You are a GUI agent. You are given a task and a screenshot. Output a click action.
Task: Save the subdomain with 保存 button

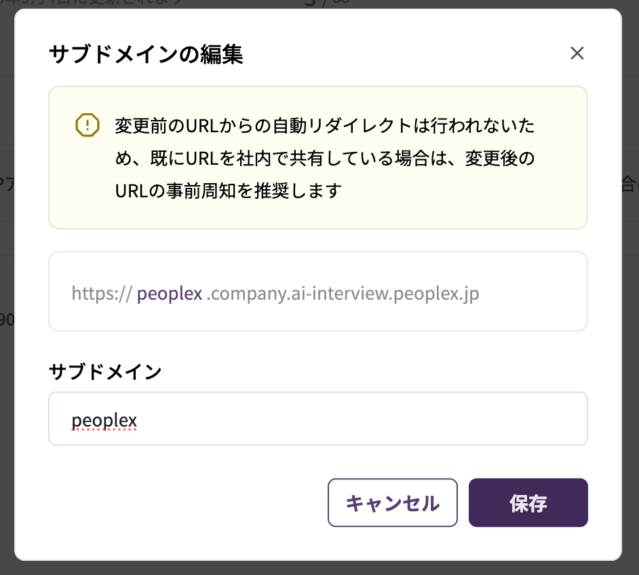pos(528,502)
